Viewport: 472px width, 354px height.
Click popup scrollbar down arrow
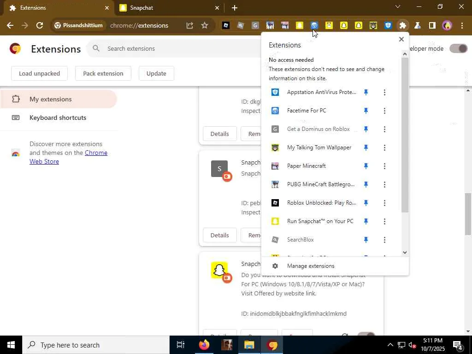(x=405, y=252)
